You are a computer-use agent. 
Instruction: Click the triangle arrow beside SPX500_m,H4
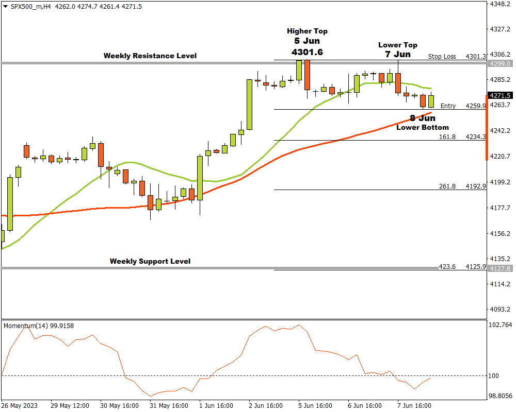5,6
